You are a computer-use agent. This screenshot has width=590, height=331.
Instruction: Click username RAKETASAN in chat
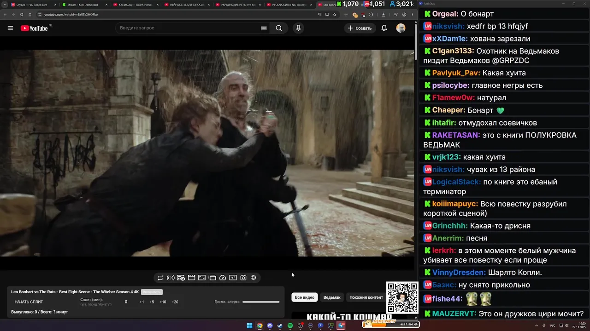[x=456, y=135]
